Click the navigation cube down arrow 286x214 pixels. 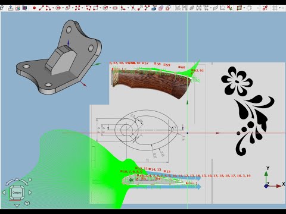[x=17, y=205]
